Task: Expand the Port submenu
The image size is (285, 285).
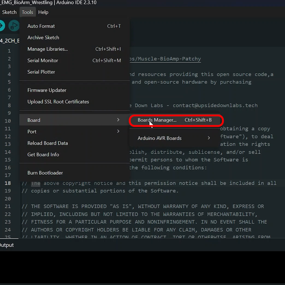Action: [x=75, y=132]
